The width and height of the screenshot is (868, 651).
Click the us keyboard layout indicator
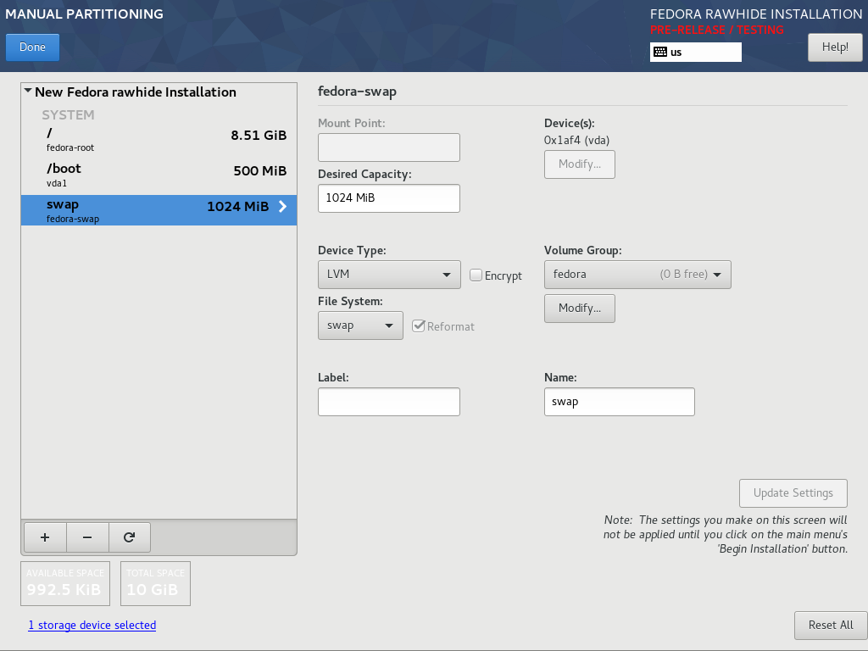[696, 52]
